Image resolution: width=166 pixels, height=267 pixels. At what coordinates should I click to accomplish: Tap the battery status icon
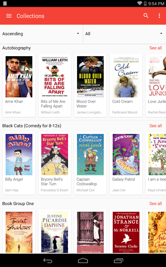point(145,3)
